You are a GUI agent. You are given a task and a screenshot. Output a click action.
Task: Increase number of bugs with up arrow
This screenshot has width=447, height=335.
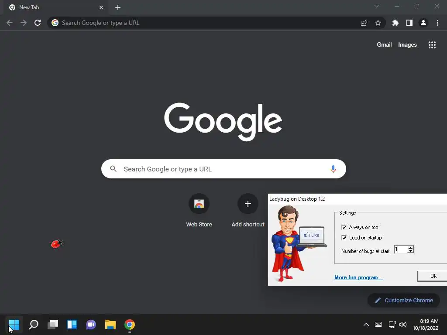coord(410,247)
